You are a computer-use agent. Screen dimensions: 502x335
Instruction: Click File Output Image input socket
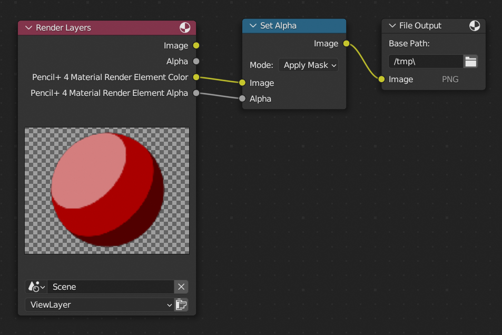[x=381, y=79]
